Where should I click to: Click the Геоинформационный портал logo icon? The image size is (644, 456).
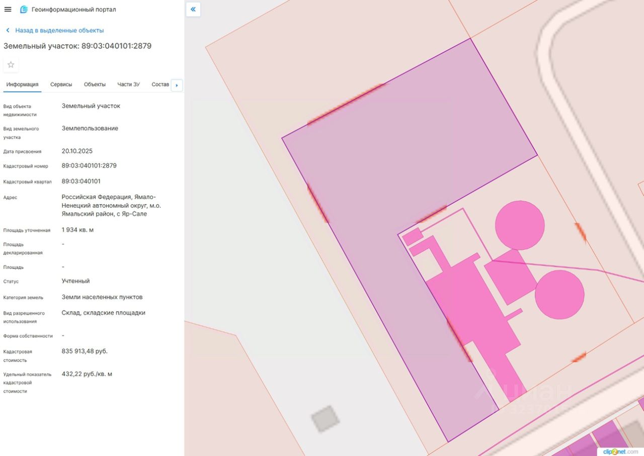[24, 10]
